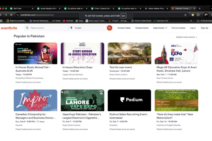Image resolution: width=212 pixels, height=141 pixels.
Task: Click Create Events in the header
Action: pos(142,28)
